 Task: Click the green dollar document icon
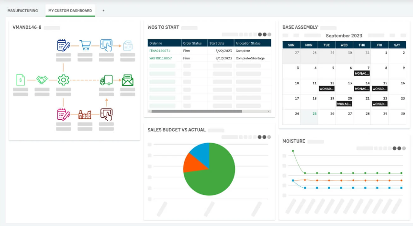click(21, 80)
